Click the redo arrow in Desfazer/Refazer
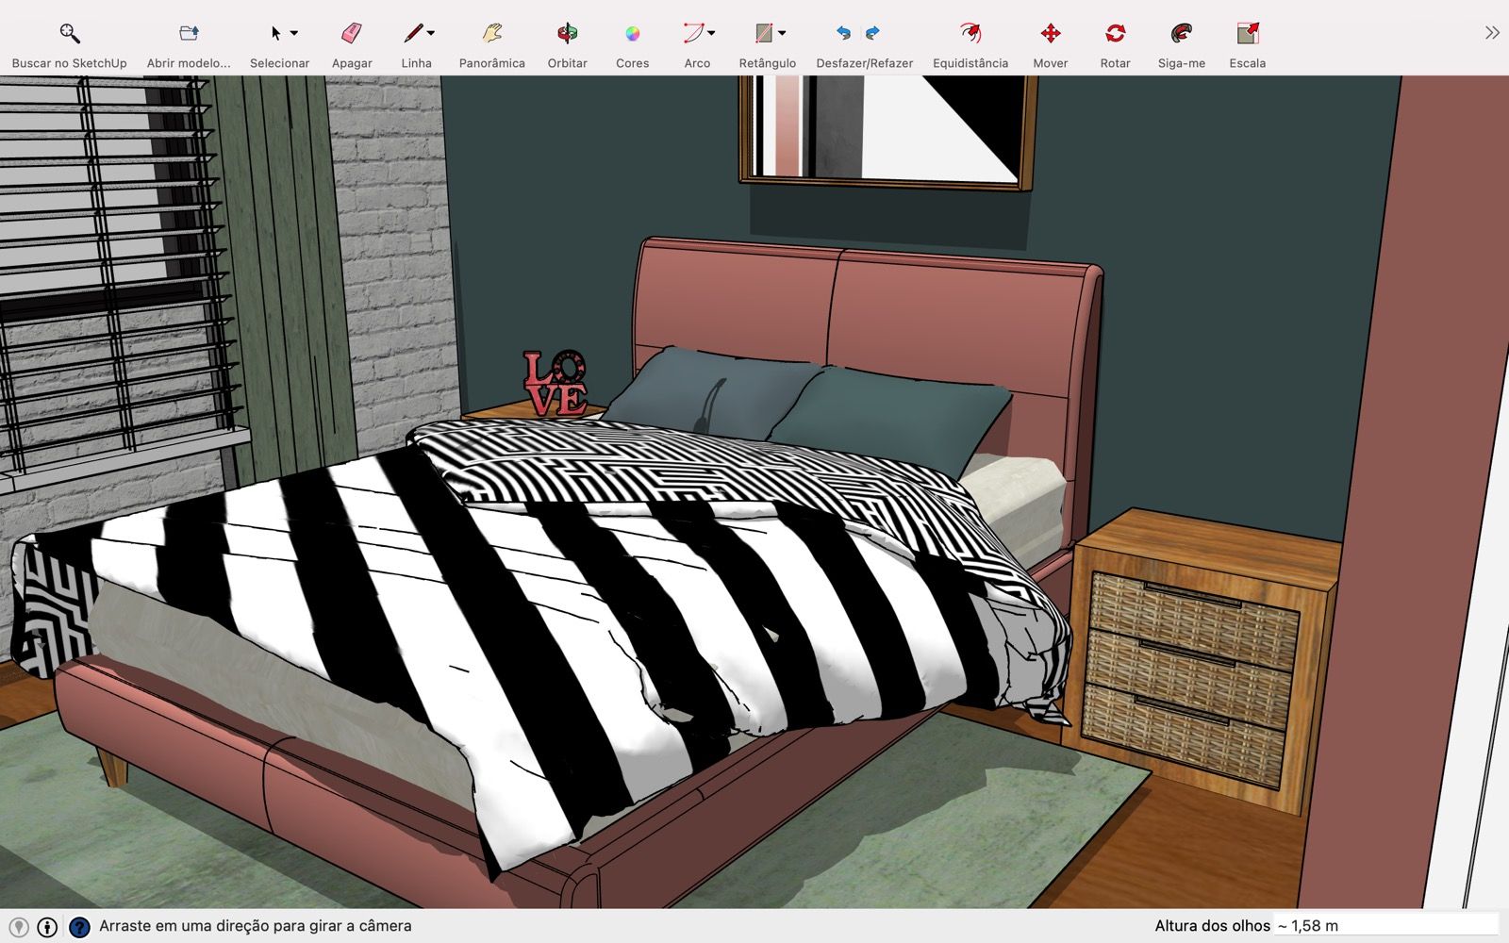The height and width of the screenshot is (943, 1509). coord(873,34)
